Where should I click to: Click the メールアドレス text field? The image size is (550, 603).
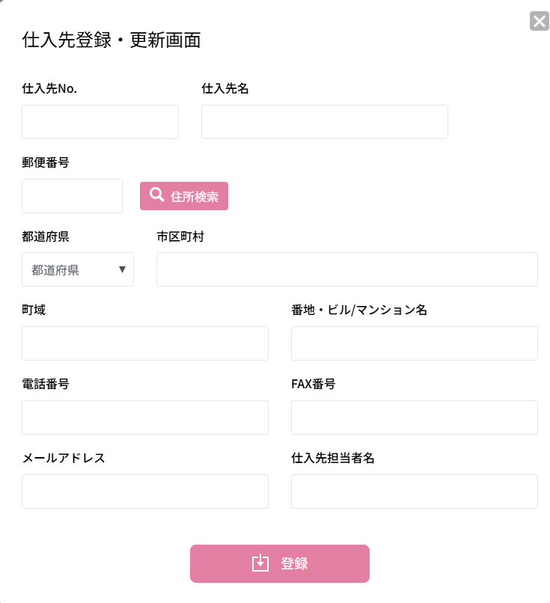[144, 492]
